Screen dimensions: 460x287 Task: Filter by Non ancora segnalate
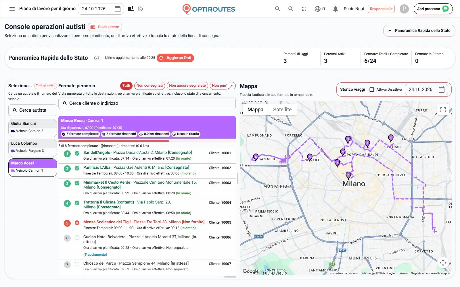coord(187,86)
